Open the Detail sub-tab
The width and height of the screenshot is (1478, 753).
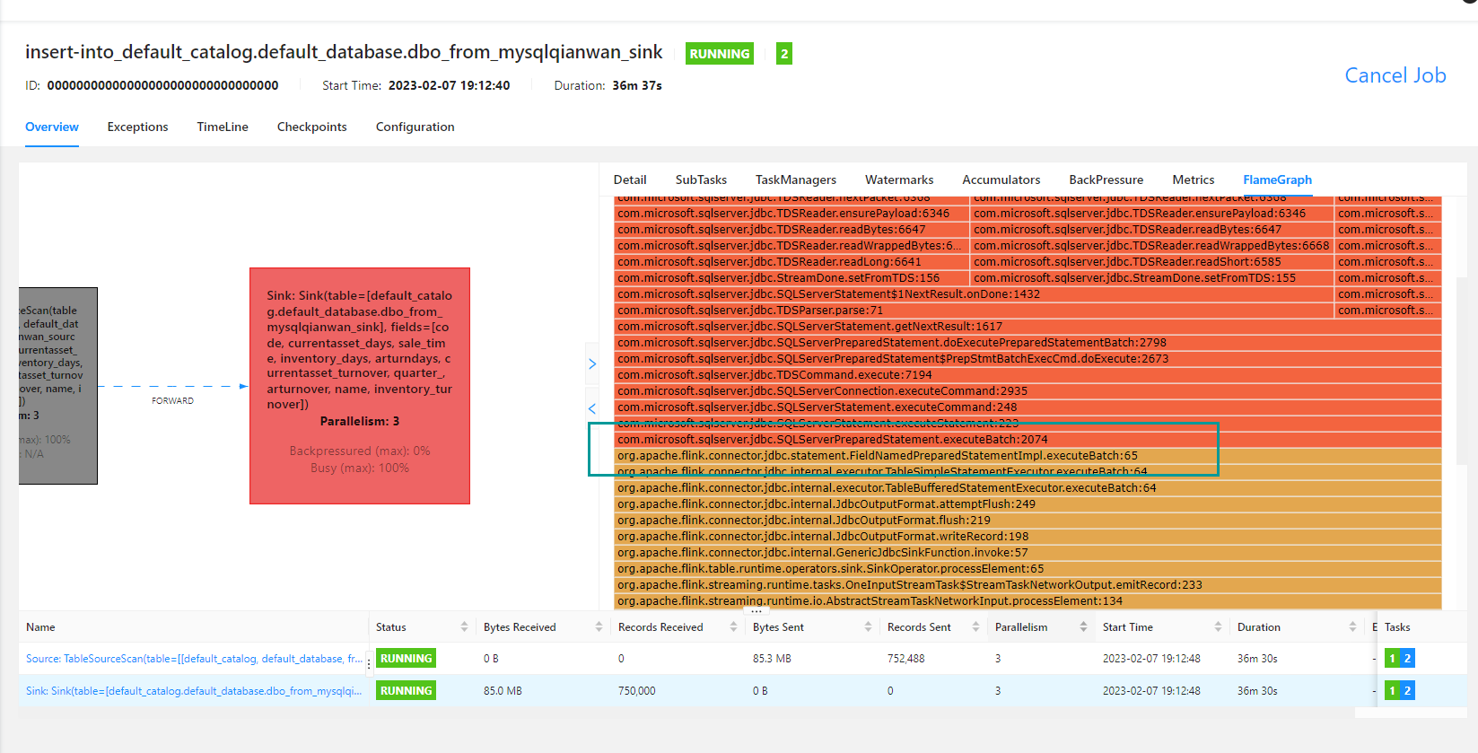[630, 179]
